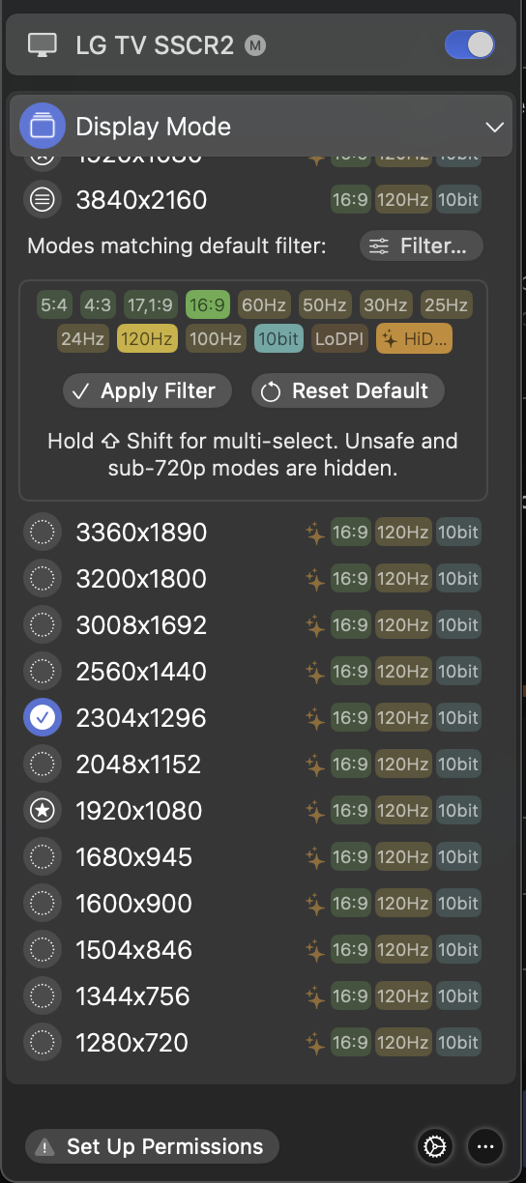Select the 2560x1440 resolution radio button

(x=42, y=672)
